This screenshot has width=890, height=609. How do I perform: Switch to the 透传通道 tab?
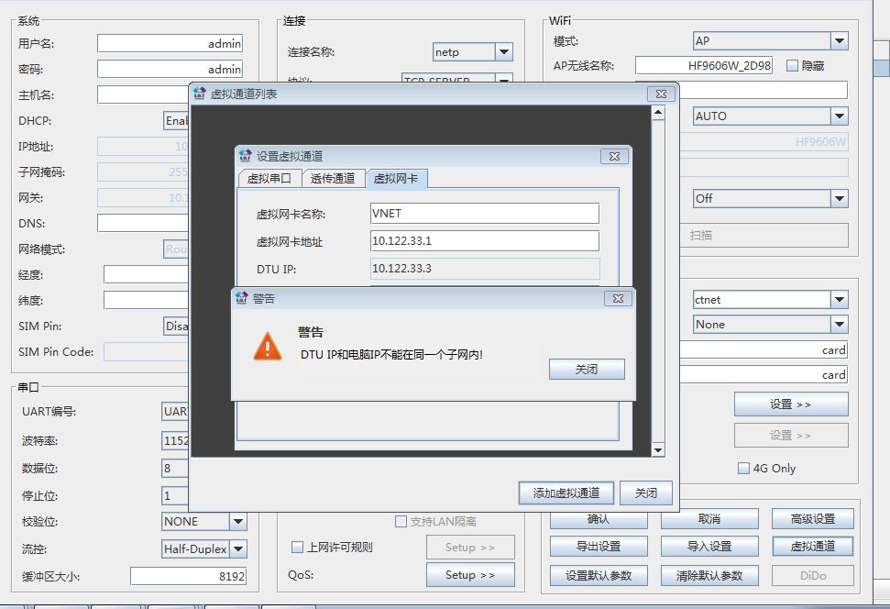[333, 178]
